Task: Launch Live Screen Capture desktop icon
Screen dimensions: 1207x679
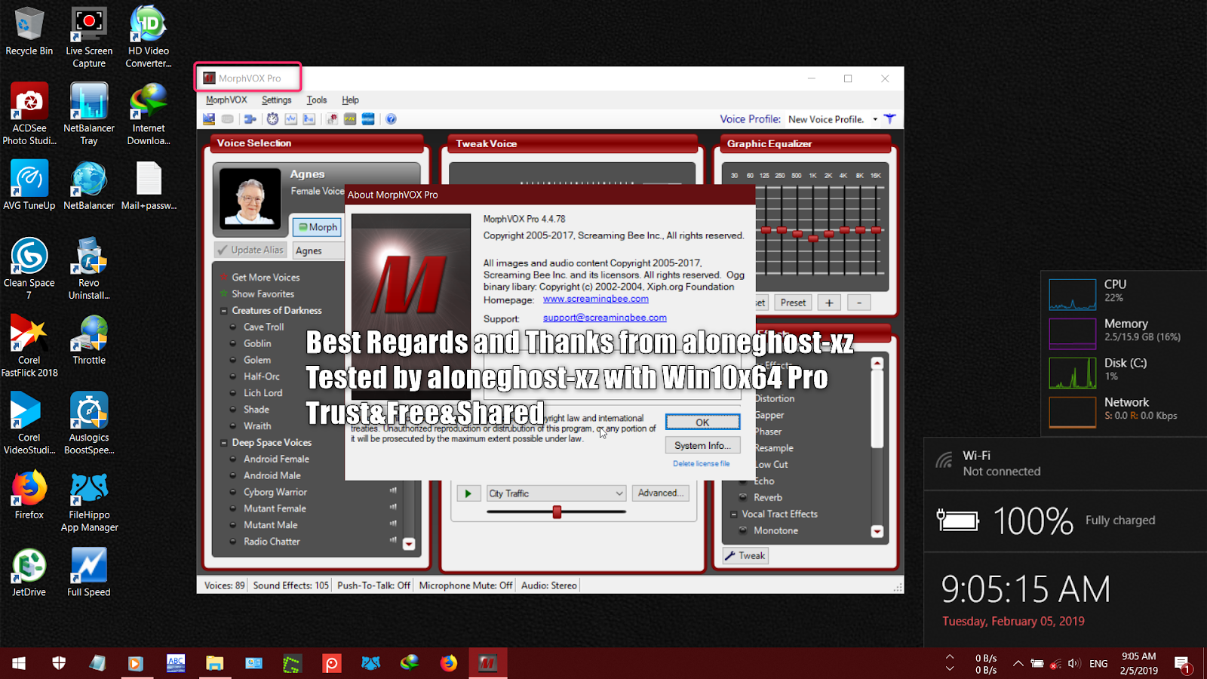Action: [x=89, y=37]
